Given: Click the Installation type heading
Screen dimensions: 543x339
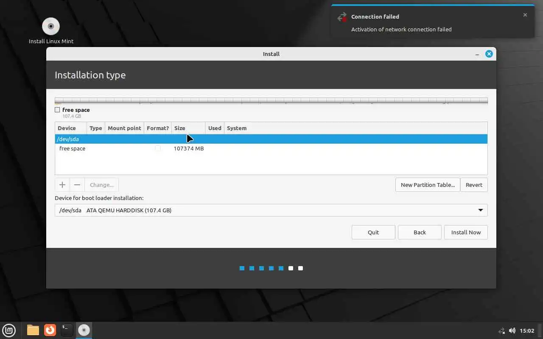Looking at the screenshot, I should 90,75.
